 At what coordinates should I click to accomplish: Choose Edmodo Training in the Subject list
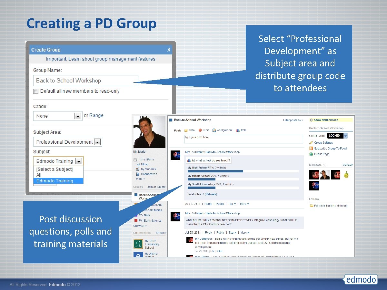click(x=58, y=181)
